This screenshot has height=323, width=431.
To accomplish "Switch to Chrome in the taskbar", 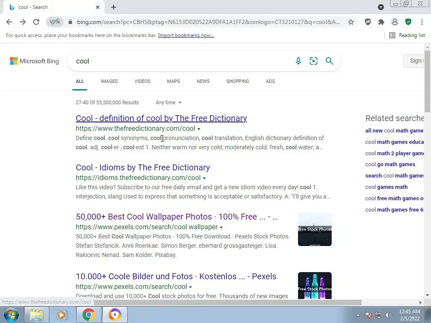I will (x=88, y=315).
